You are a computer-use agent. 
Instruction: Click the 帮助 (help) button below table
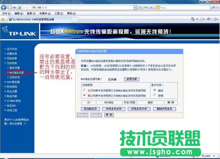click(109, 115)
